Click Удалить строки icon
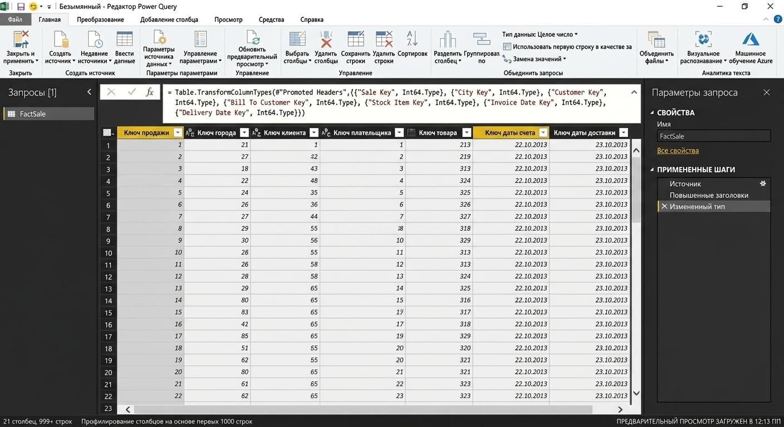The height and width of the screenshot is (427, 784). [384, 39]
